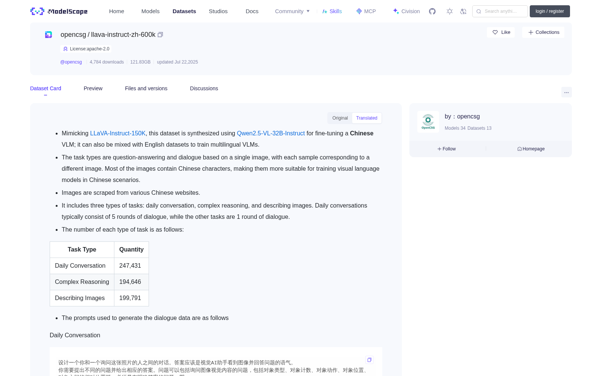602x376 pixels.
Task: Click the 'Complex Reasoning' table cell
Action: [82, 282]
